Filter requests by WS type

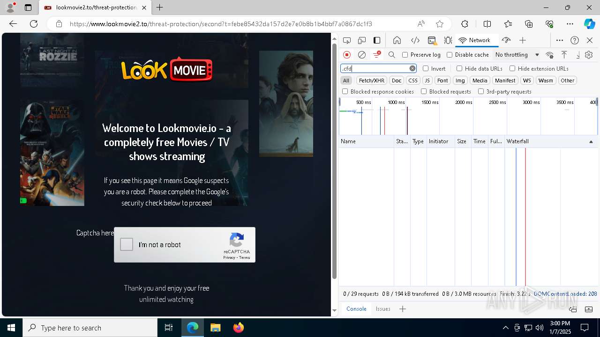527,81
